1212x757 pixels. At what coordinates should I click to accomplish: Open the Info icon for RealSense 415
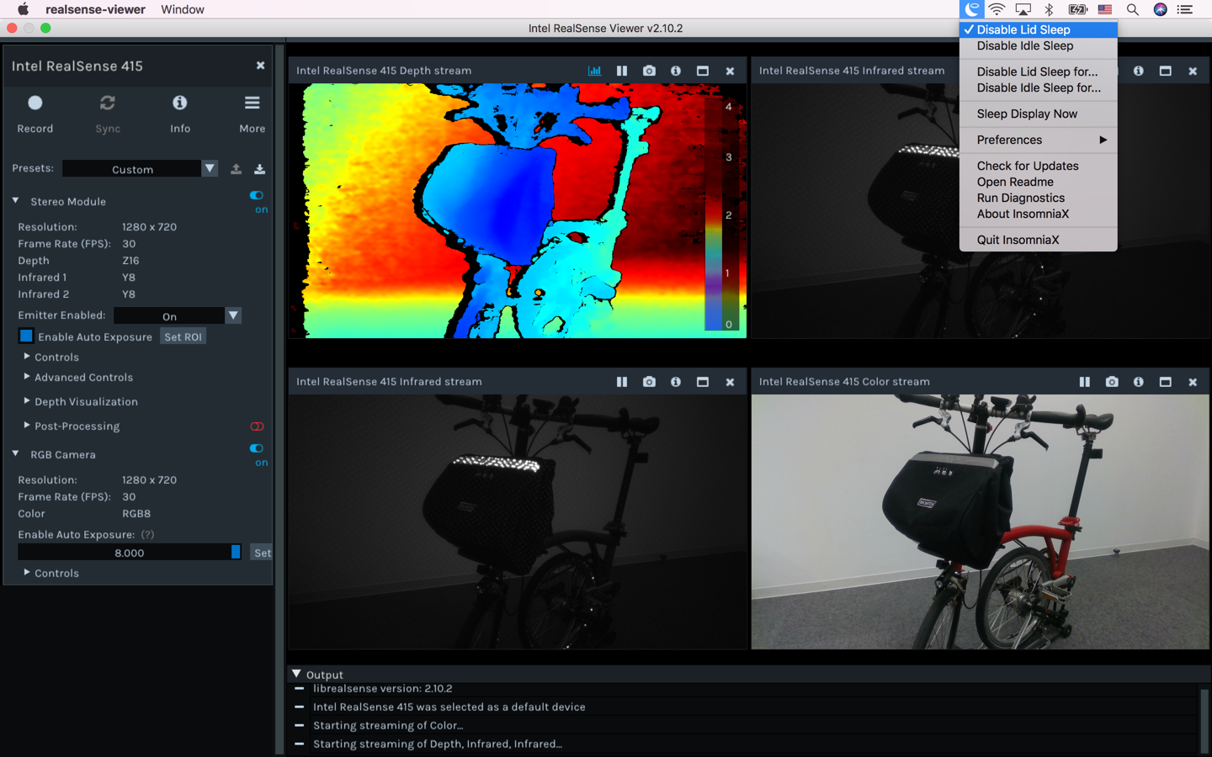179,103
